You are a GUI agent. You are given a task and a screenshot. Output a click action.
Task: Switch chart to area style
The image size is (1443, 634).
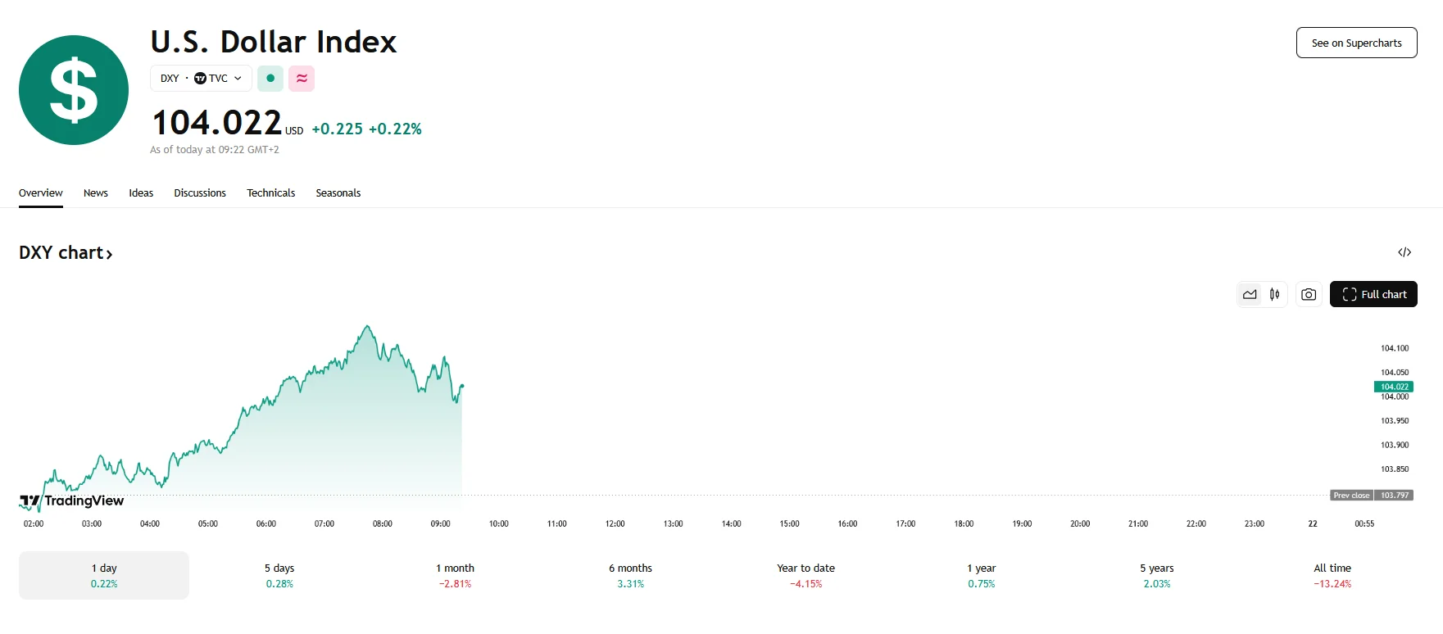(x=1250, y=295)
